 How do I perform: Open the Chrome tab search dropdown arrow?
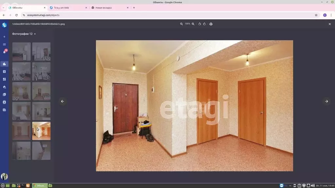click(4, 8)
